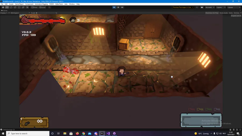Step one frame forward
This screenshot has width=242, height=136.
[122, 7]
